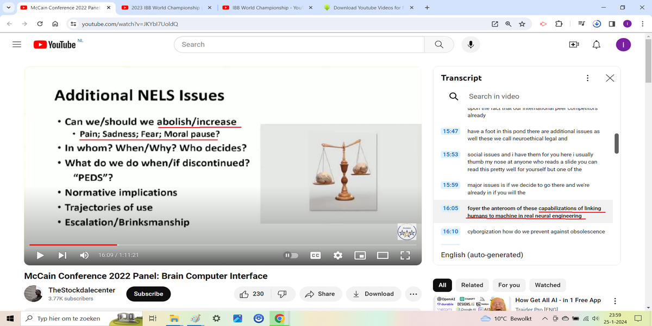The height and width of the screenshot is (326, 652).
Task: Open the transcript more options menu
Action: 587,78
